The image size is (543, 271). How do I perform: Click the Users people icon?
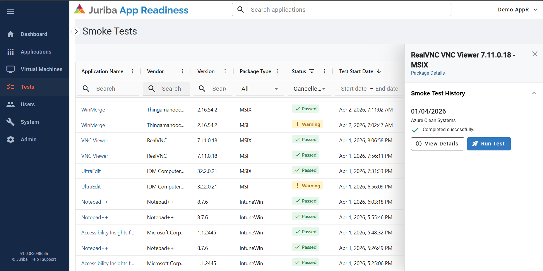[x=11, y=104]
